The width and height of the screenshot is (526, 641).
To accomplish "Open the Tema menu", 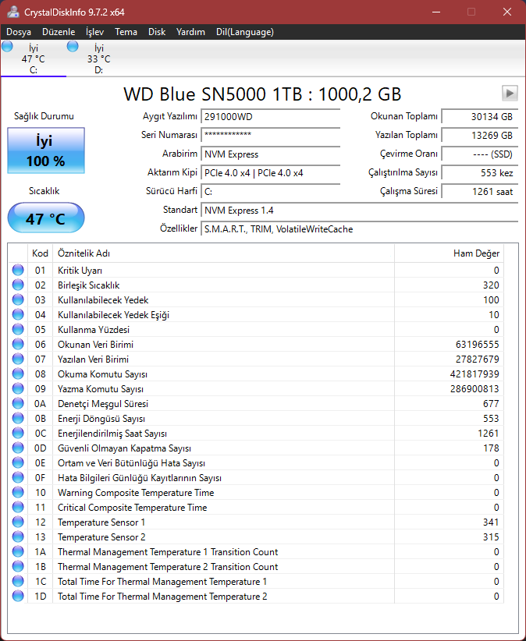I will tap(126, 32).
